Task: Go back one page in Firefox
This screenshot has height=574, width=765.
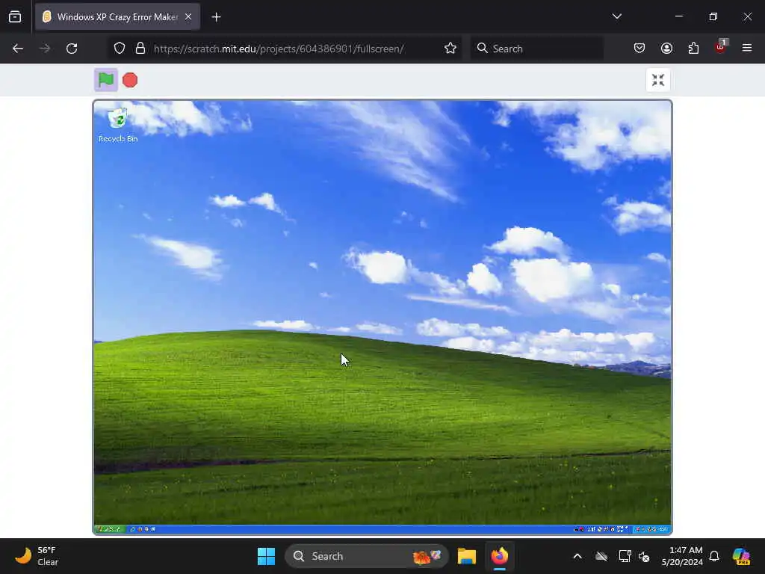Action: click(x=18, y=49)
